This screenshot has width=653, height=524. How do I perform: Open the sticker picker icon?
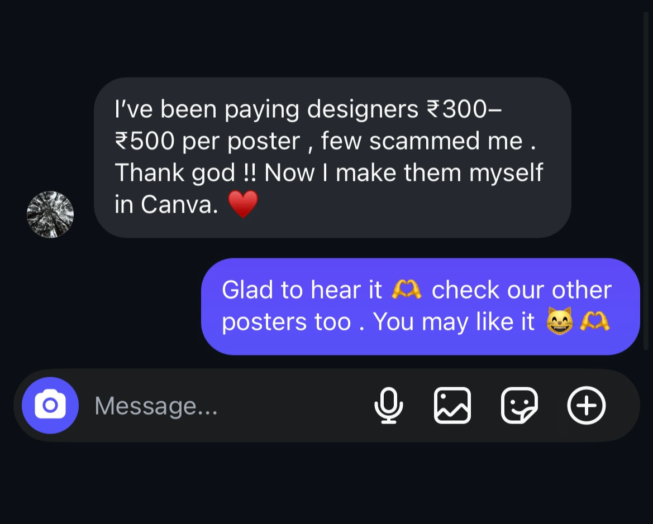[x=519, y=405]
